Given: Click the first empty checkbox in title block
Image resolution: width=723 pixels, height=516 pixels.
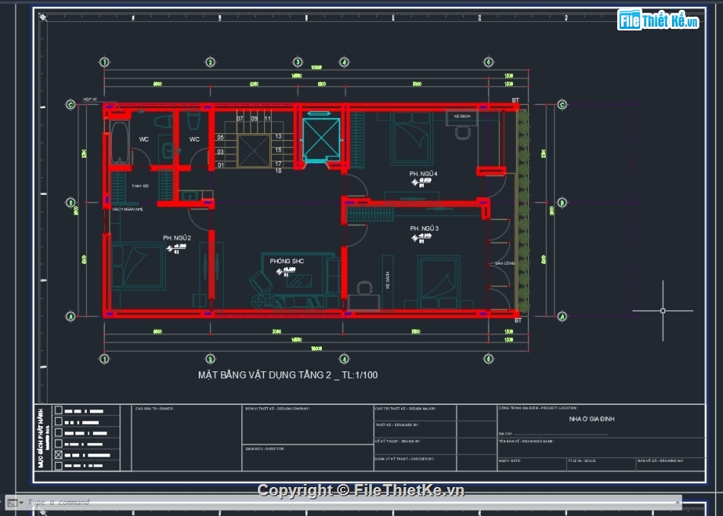Looking at the screenshot, I should [59, 412].
